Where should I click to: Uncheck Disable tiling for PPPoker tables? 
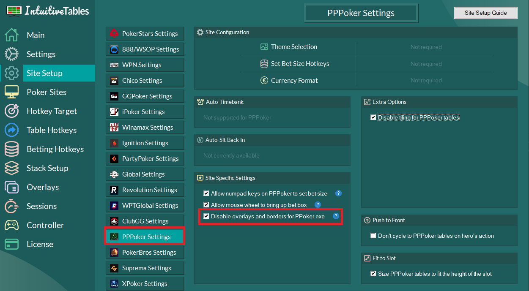373,117
